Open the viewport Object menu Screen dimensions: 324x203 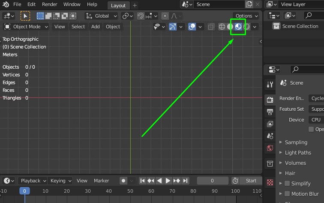coord(113,27)
